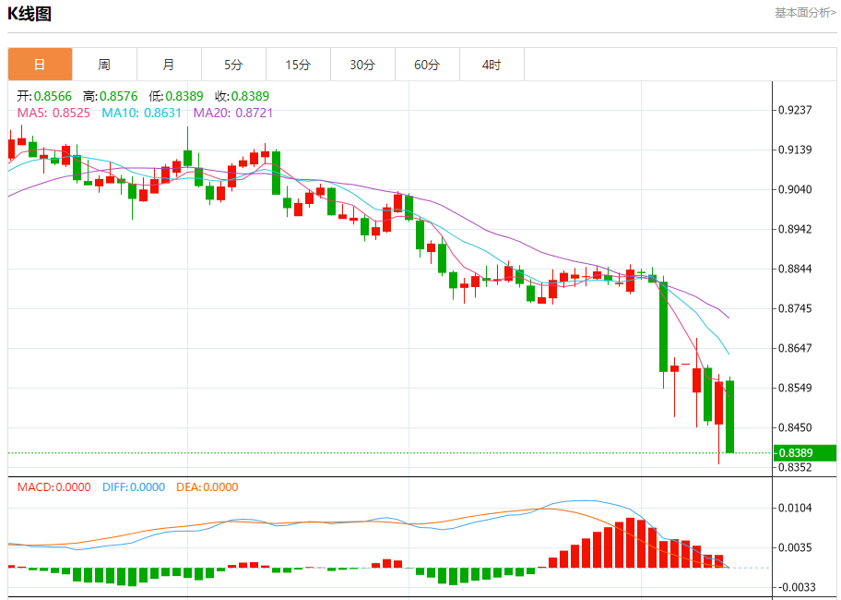
Task: Click the K线图 heading
Action: 30,14
